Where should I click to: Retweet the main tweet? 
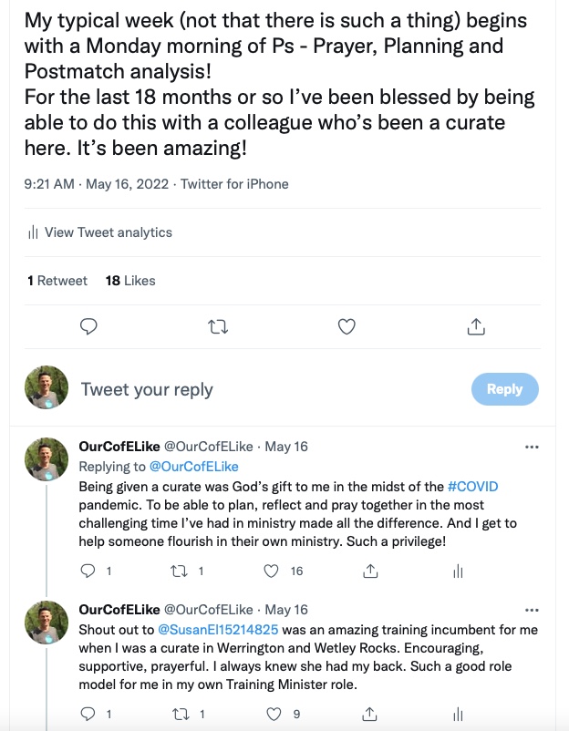point(219,326)
